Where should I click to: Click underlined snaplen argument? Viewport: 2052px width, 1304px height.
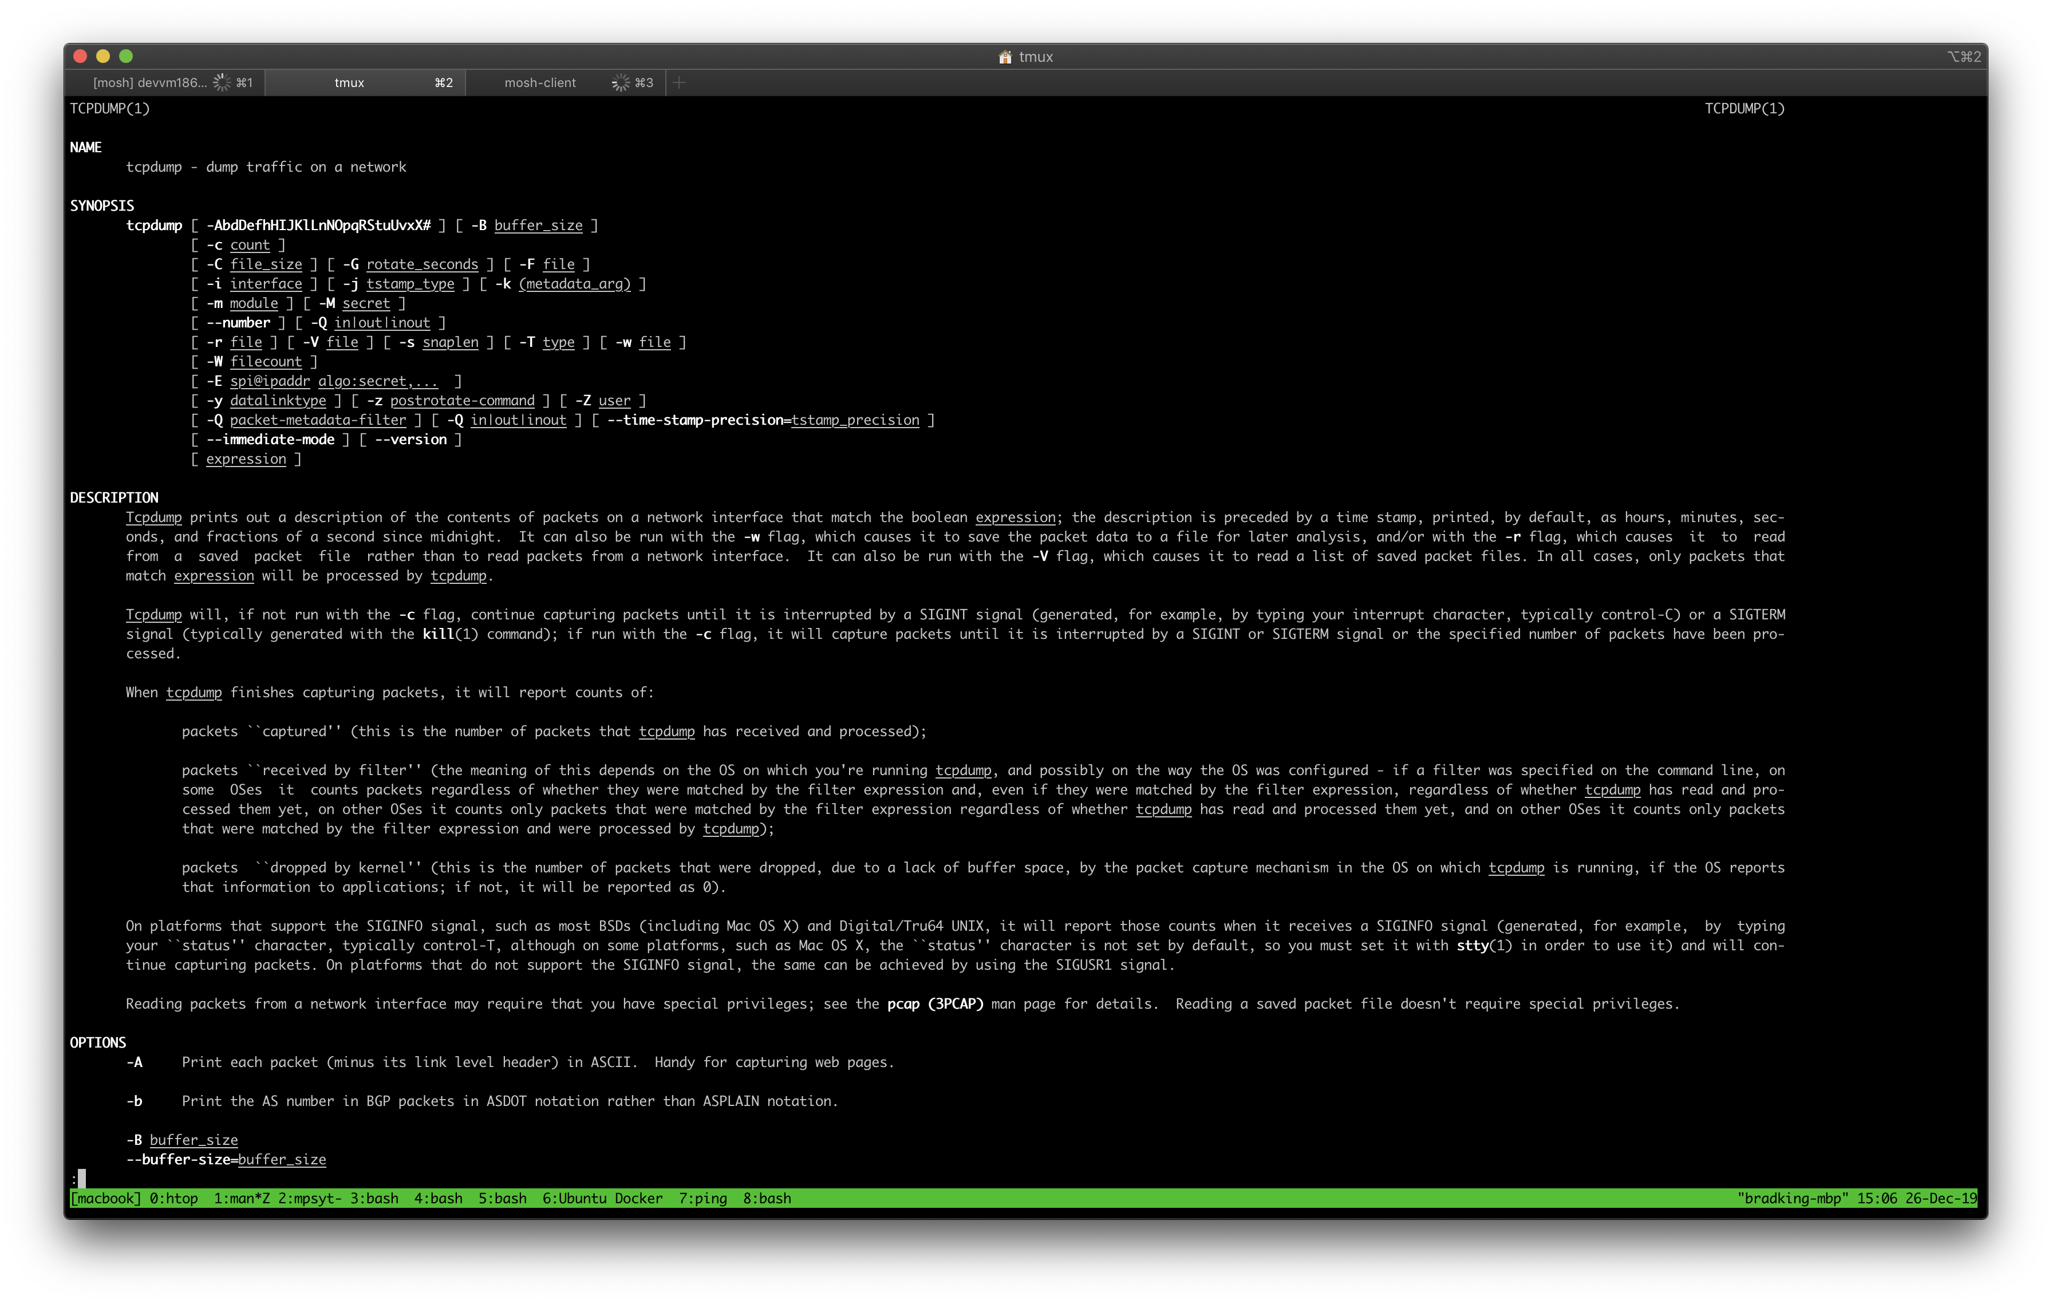point(450,342)
